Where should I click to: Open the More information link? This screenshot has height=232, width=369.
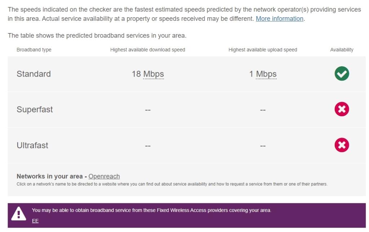[x=280, y=19]
